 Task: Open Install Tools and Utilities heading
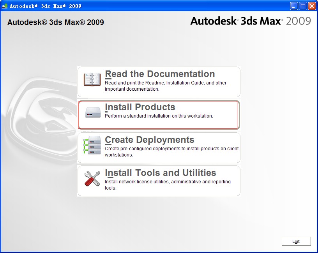click(x=161, y=173)
